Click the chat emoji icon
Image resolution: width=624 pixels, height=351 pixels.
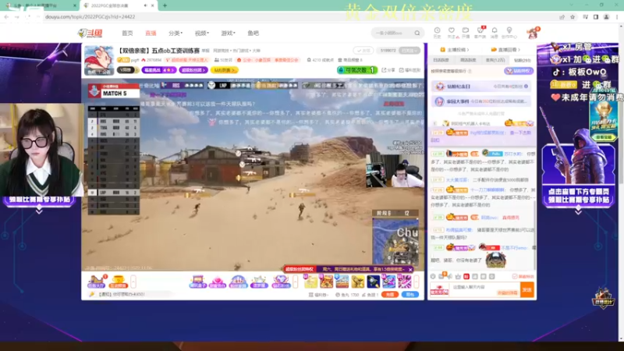click(433, 276)
